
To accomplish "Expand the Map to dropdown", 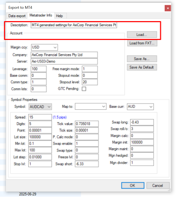I will [91, 106].
